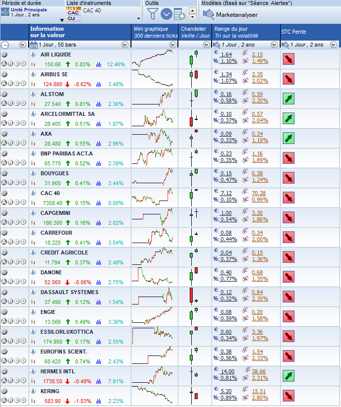This screenshot has width=341, height=407.
Task: Open info icon for AIR LIQUIDE
Action: (33, 54)
